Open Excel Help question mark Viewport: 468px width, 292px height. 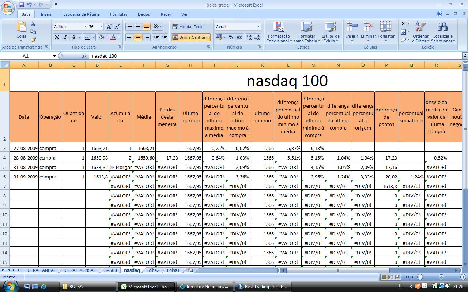tap(440, 14)
